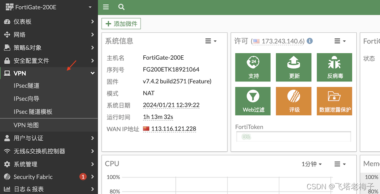Open the FortiGate-200E device dropdown arrow
The width and height of the screenshot is (380, 194).
coord(90,7)
